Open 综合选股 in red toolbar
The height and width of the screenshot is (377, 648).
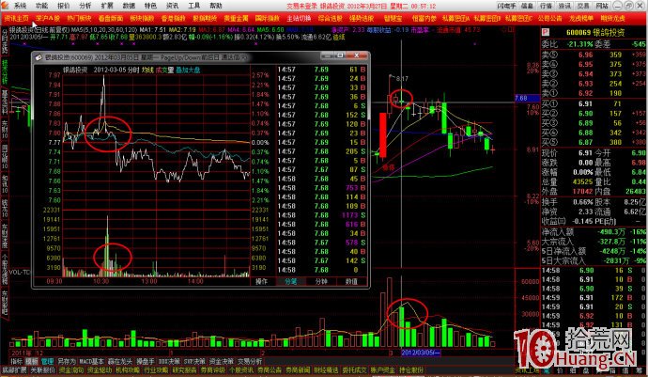(x=331, y=18)
